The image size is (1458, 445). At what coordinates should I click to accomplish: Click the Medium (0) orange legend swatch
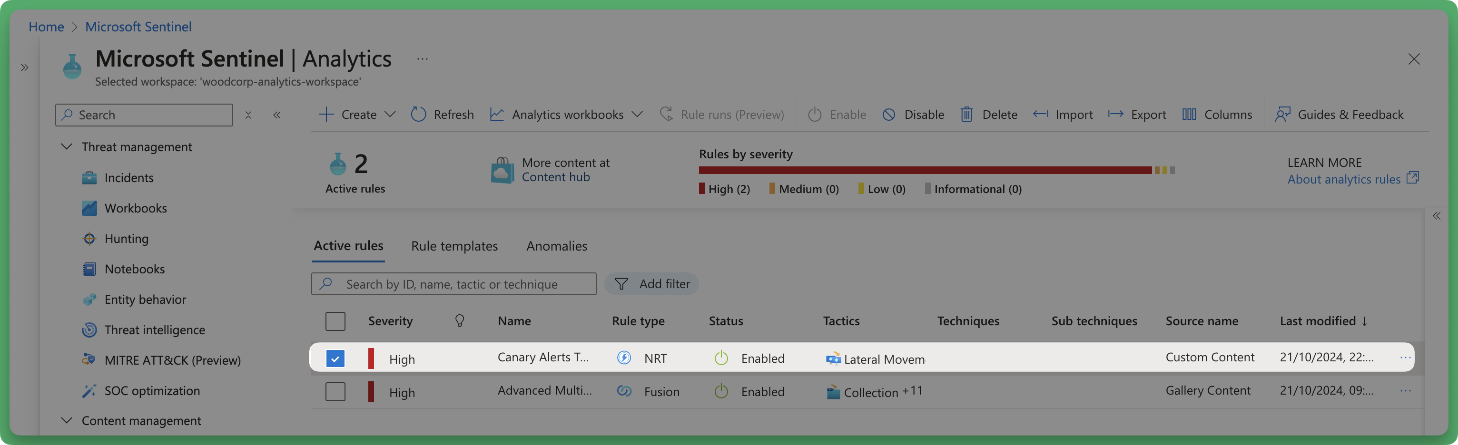point(772,188)
